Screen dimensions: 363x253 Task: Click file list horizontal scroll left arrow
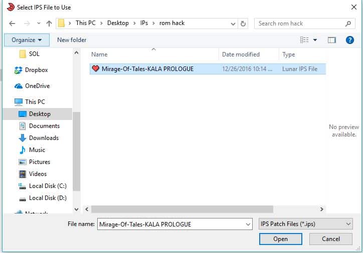coord(87,209)
